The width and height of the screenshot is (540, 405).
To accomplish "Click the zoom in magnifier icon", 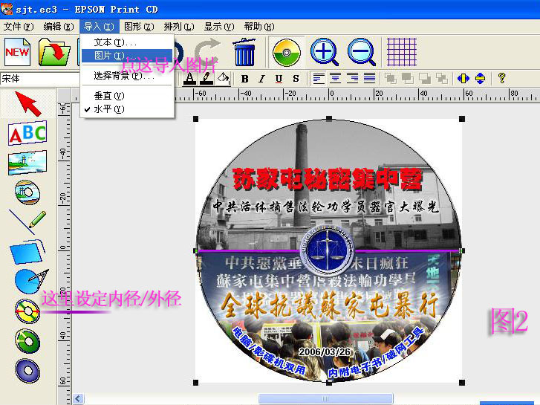I will 325,52.
